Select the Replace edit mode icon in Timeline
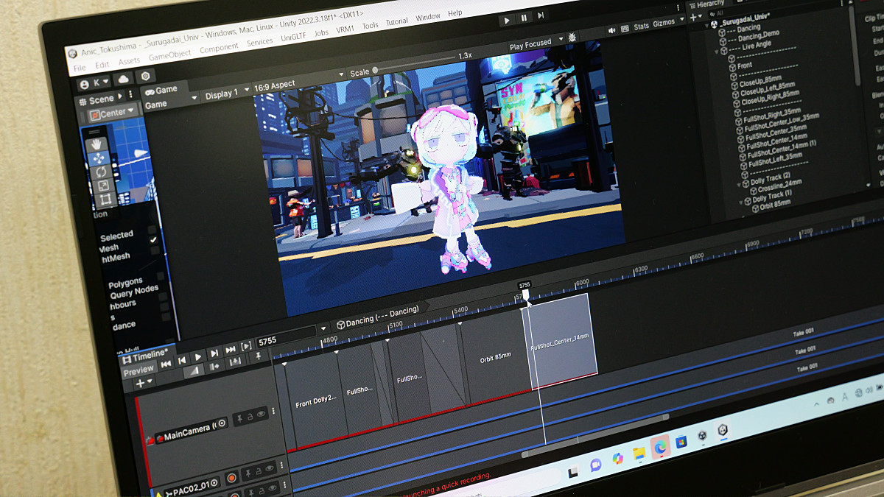The width and height of the screenshot is (884, 497). pyautogui.click(x=235, y=362)
